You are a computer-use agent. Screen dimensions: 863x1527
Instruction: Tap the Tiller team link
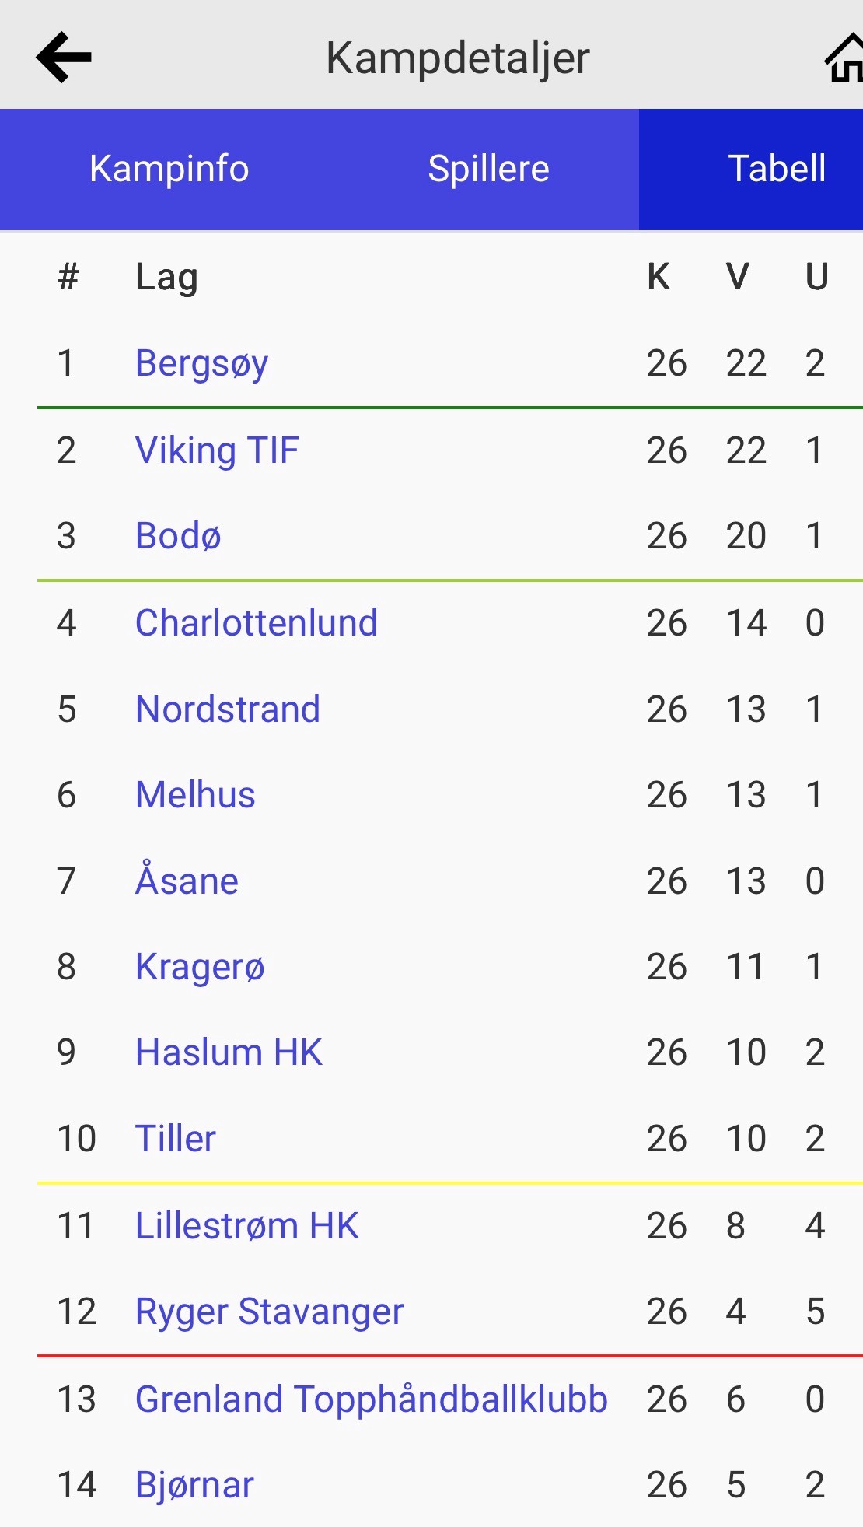click(x=176, y=1139)
